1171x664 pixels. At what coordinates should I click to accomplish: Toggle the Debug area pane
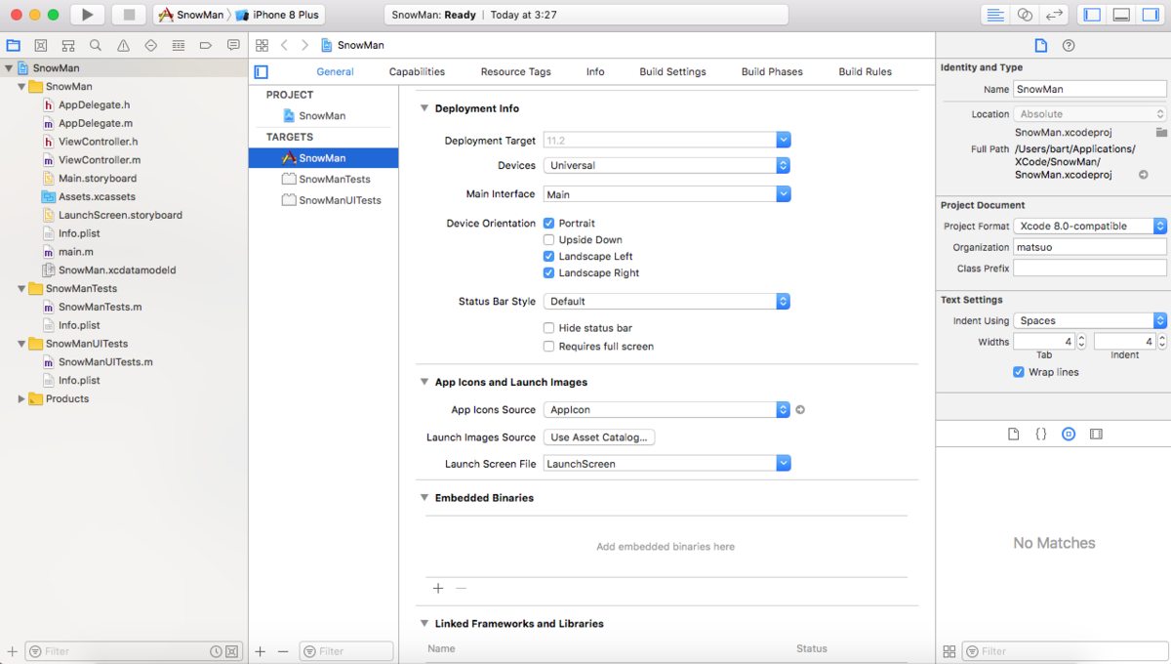1121,15
